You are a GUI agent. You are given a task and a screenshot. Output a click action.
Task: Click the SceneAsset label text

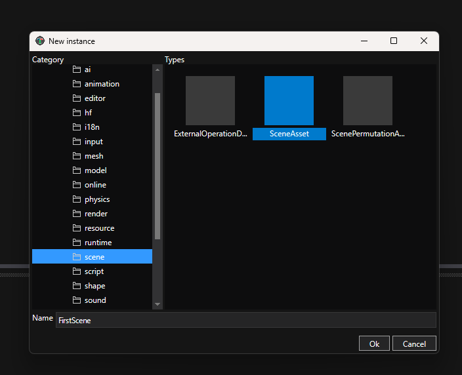tap(289, 134)
